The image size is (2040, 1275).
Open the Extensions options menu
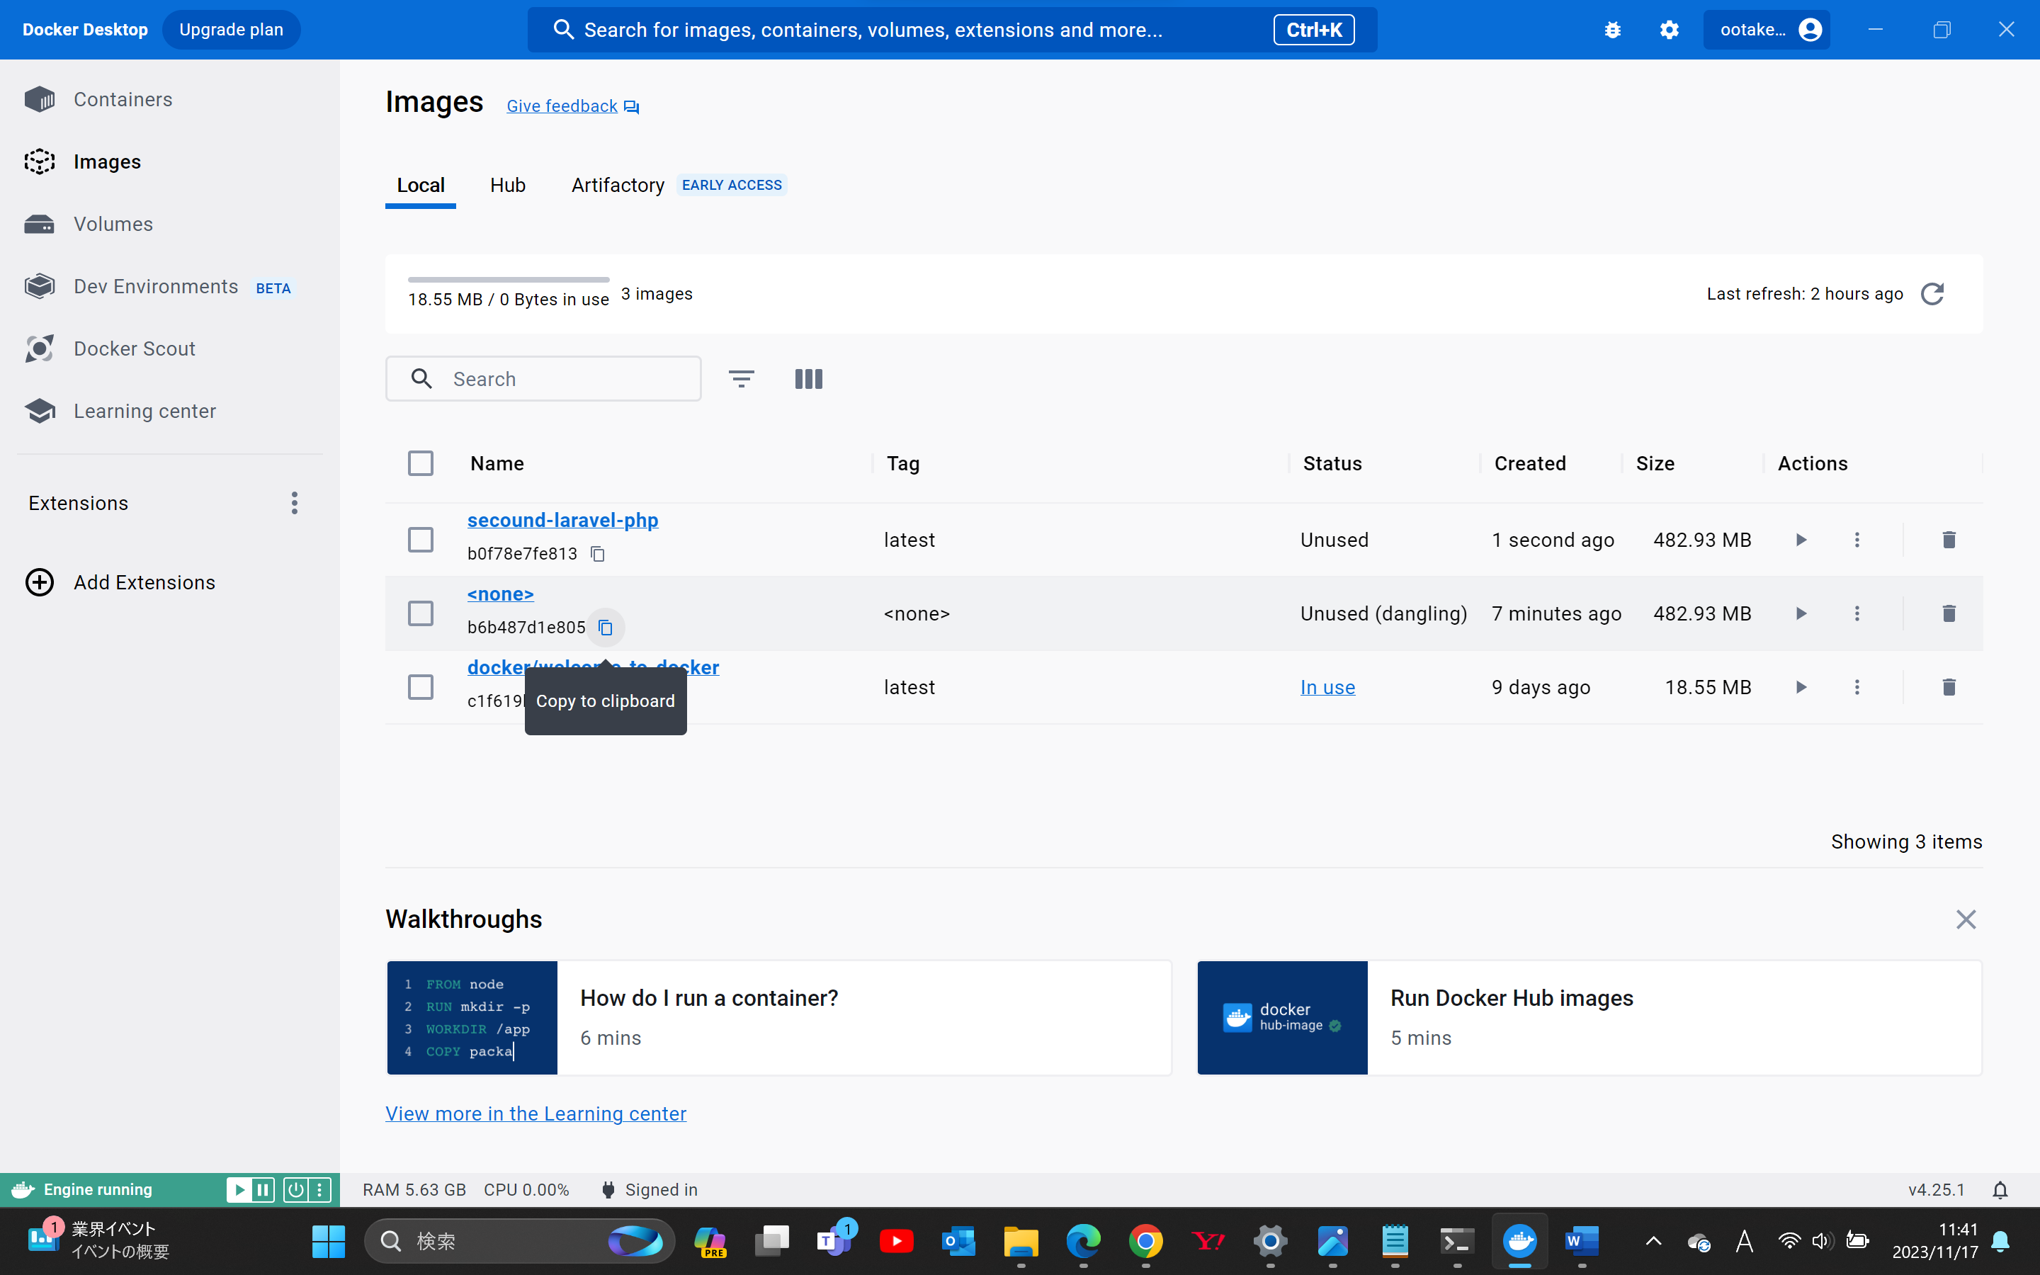click(294, 504)
